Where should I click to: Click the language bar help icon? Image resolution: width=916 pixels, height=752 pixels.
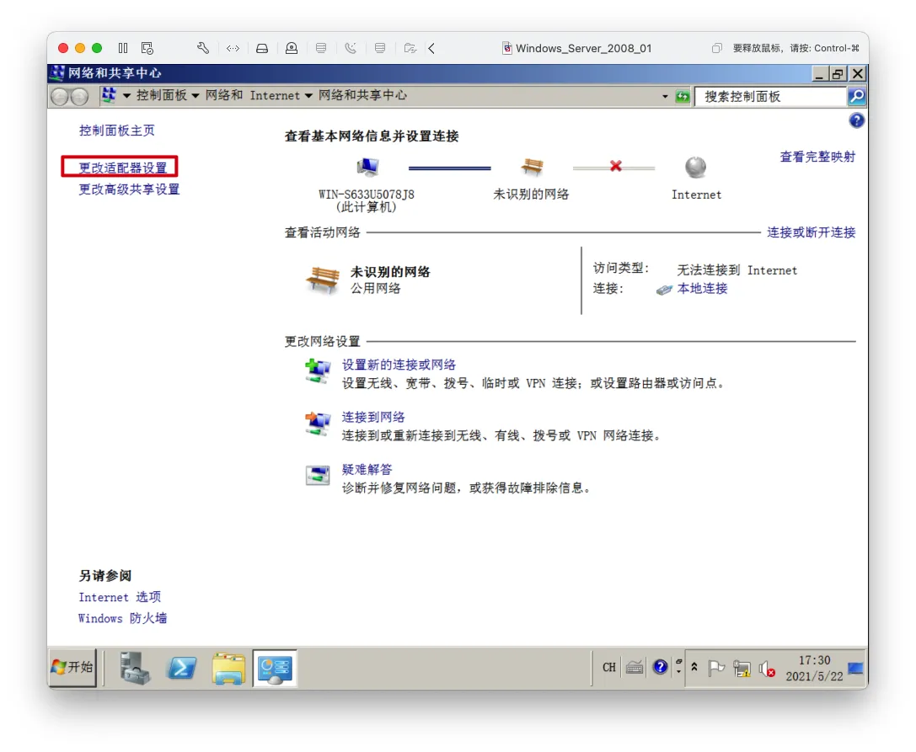click(660, 667)
